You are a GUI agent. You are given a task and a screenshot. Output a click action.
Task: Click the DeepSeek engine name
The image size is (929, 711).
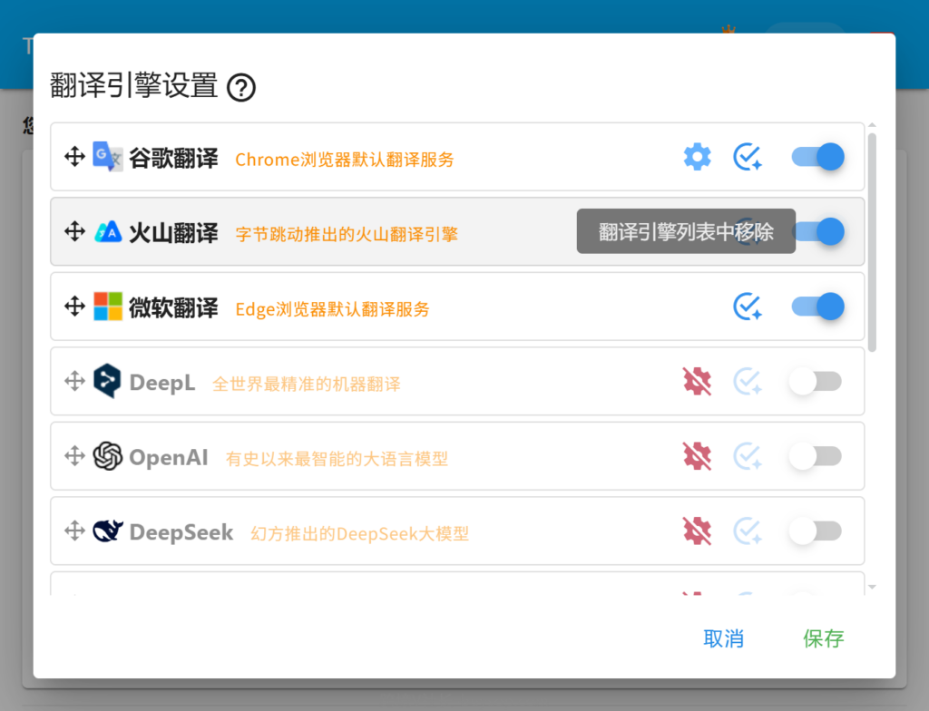coord(181,532)
